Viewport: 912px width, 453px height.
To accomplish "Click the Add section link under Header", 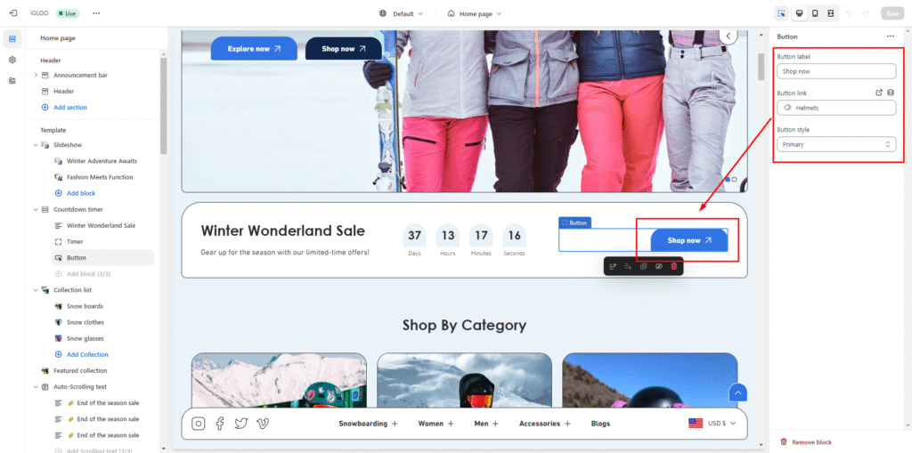I will coord(69,107).
